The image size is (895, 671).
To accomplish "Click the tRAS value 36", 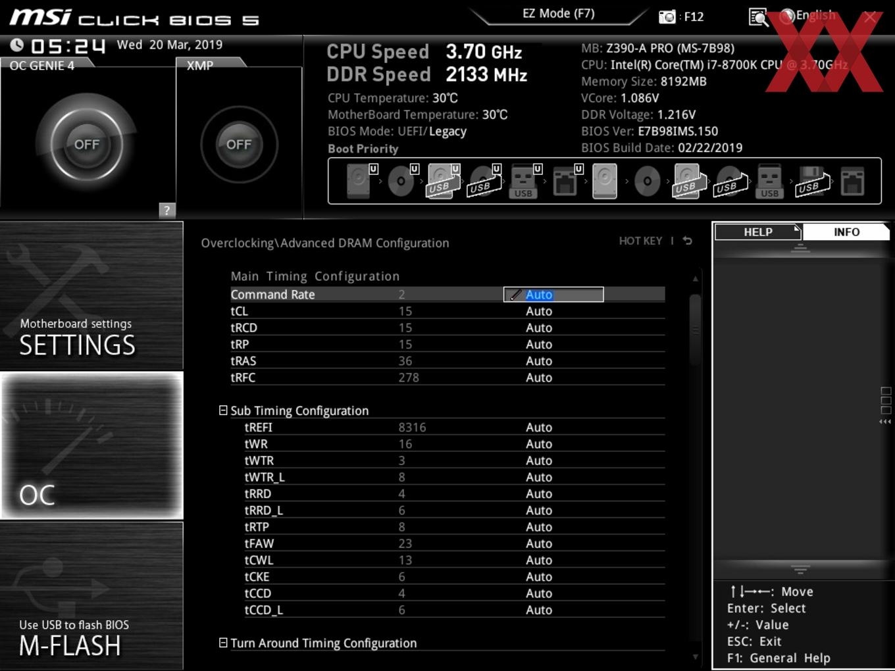I will click(x=405, y=360).
